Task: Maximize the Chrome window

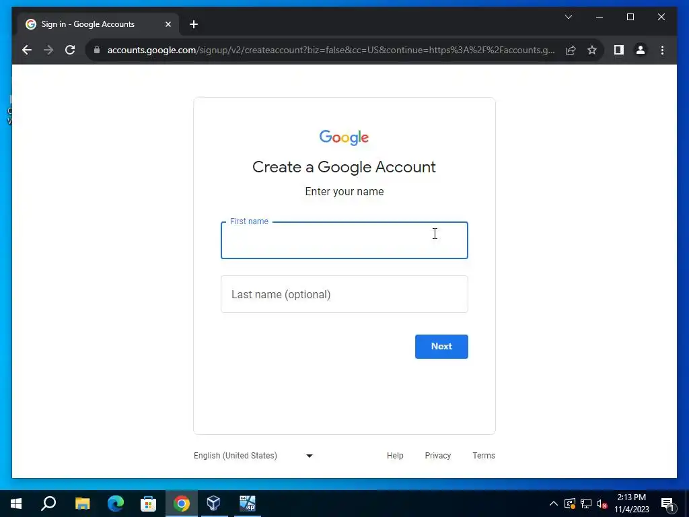Action: (630, 17)
